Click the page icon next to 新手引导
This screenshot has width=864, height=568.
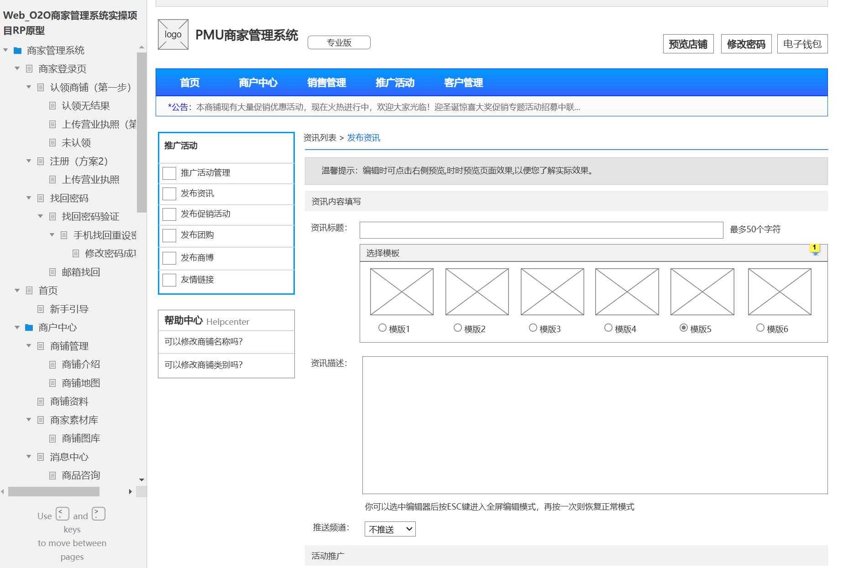(42, 309)
